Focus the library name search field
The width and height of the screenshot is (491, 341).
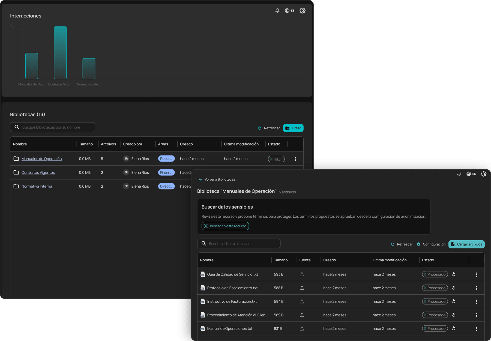[53, 127]
